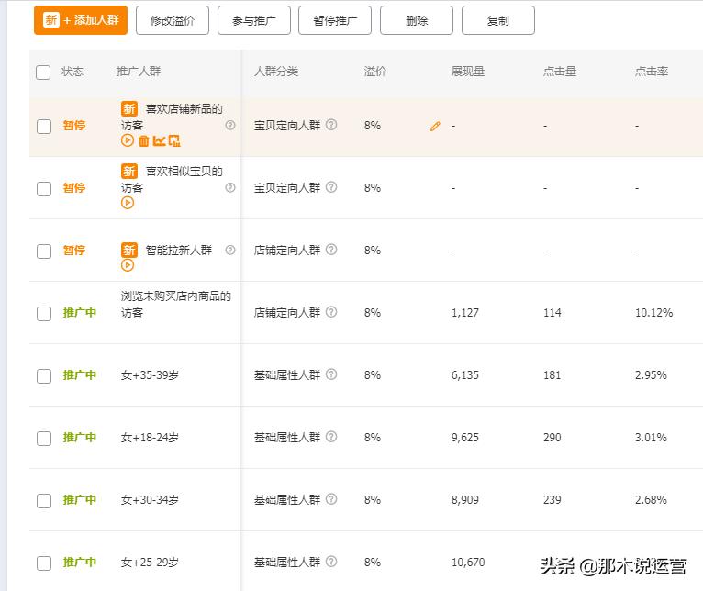The height and width of the screenshot is (591, 703).
Task: Select the 女+18-24岁 row checkbox
Action: pos(44,438)
